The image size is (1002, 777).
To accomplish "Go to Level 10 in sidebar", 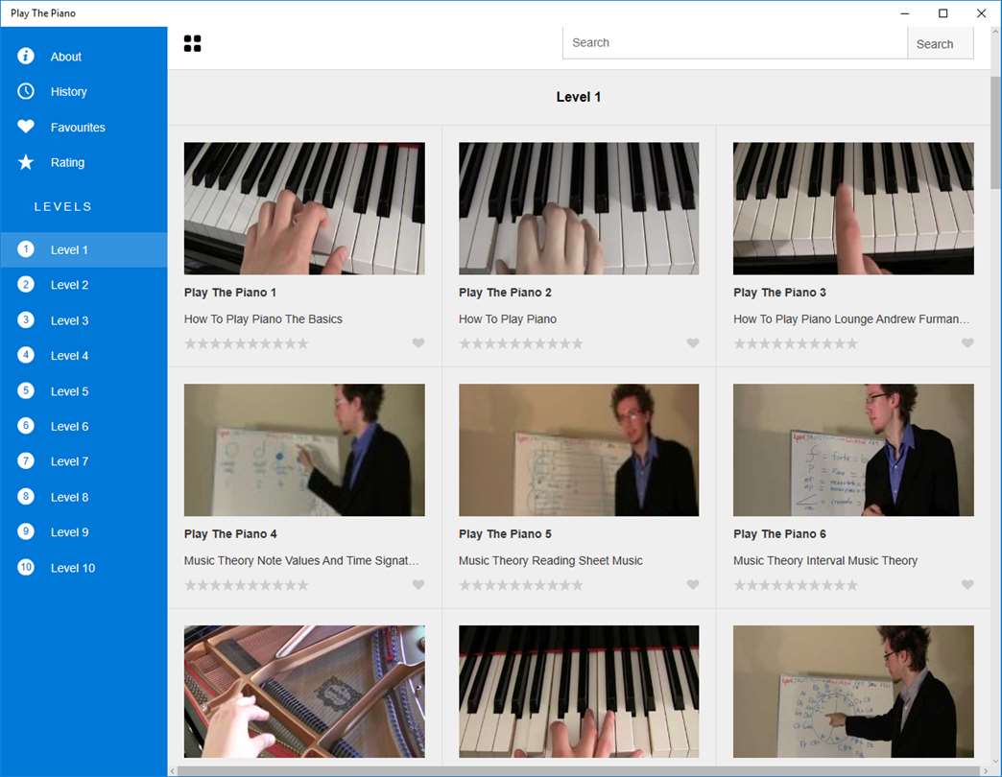I will [83, 568].
